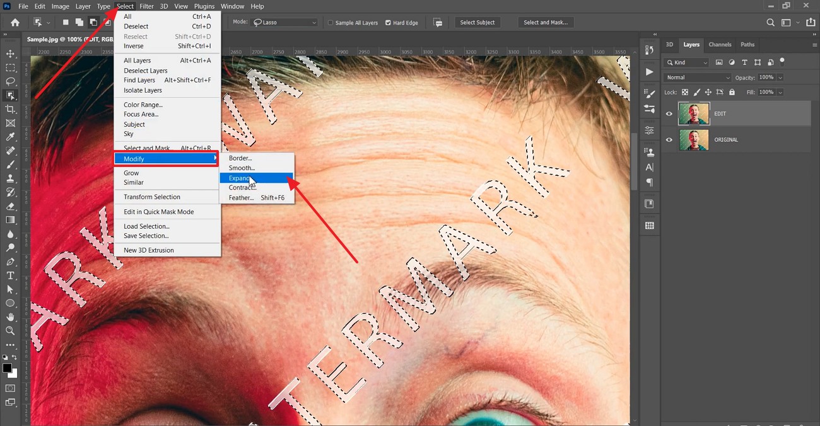The height and width of the screenshot is (426, 820).
Task: Open the Fill value dropdown arrow
Action: point(780,92)
